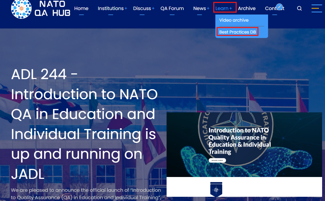The width and height of the screenshot is (325, 201).
Task: Expand the Institutions dropdown
Action: (111, 8)
